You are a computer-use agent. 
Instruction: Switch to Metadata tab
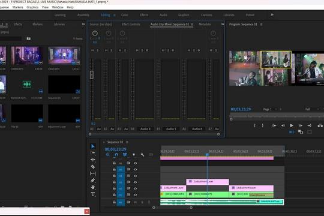[x=205, y=25]
